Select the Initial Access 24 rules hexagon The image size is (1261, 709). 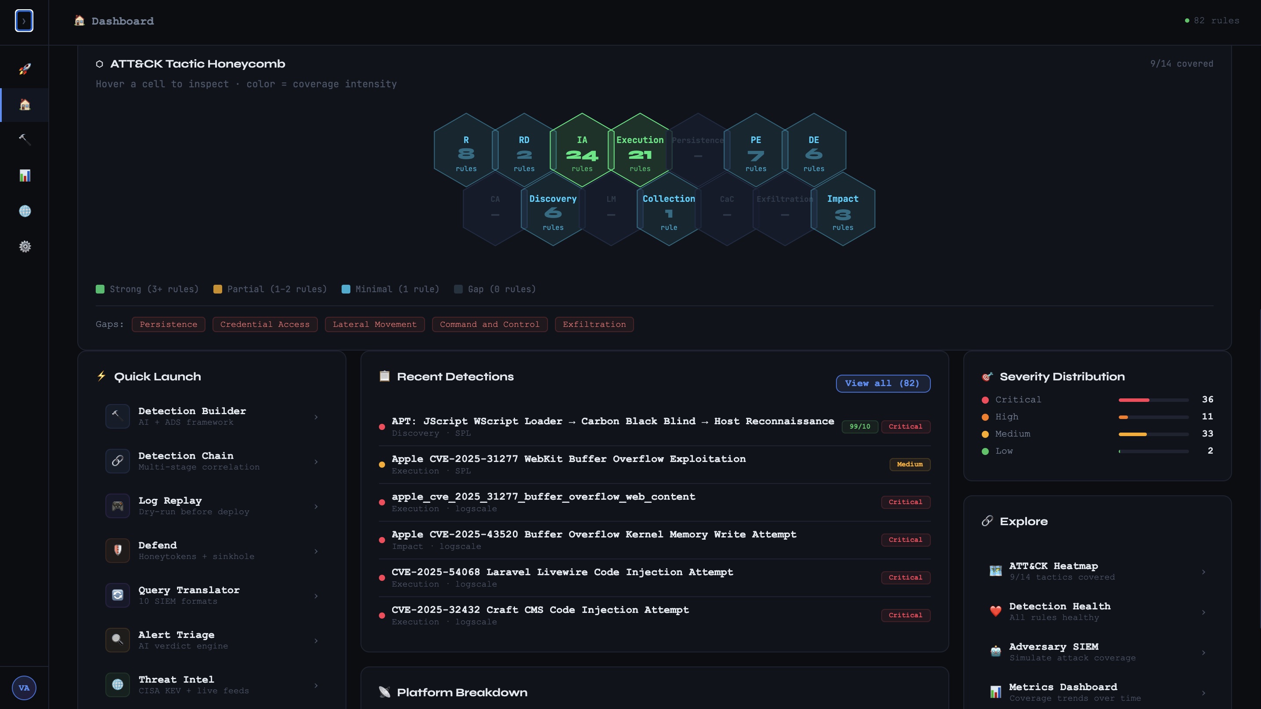coord(582,152)
